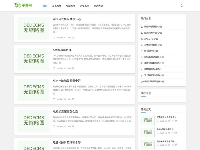Click comment icon under 电脑p图软件哪个好
The image size is (200, 150).
173,133
